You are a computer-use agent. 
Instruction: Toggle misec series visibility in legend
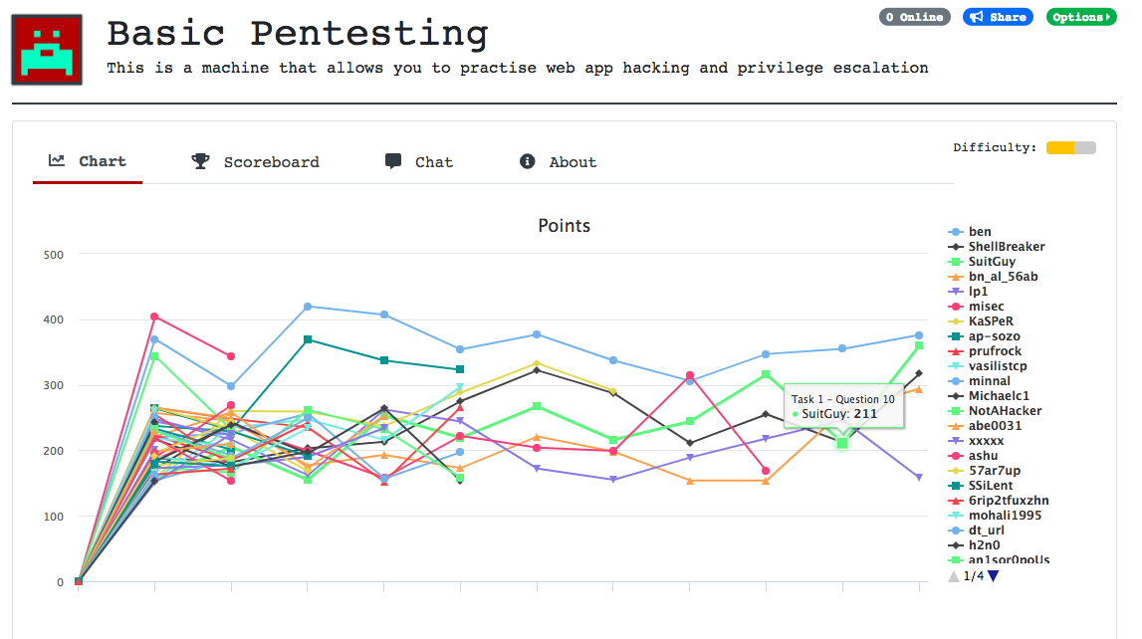[x=986, y=307]
